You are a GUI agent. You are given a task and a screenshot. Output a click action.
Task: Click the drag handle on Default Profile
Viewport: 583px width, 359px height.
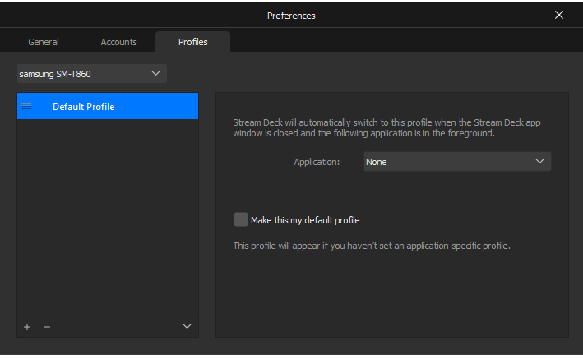point(26,107)
